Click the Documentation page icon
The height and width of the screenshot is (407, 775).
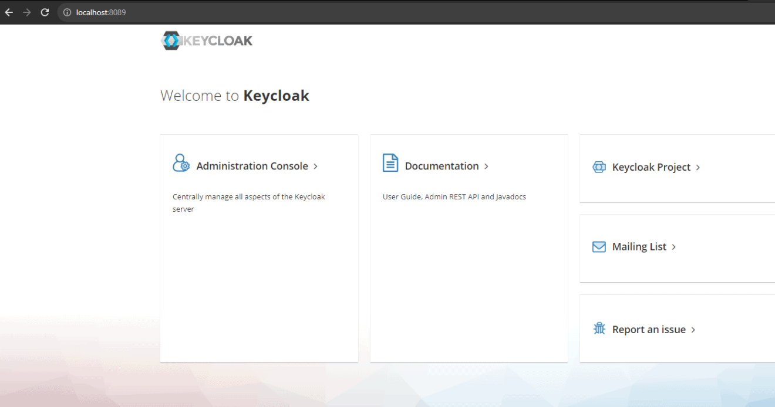(390, 162)
